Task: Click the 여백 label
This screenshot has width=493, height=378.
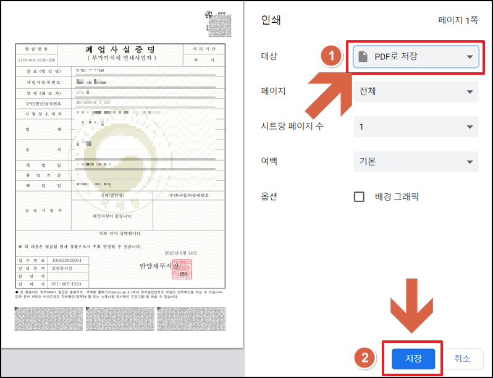Action: click(269, 161)
